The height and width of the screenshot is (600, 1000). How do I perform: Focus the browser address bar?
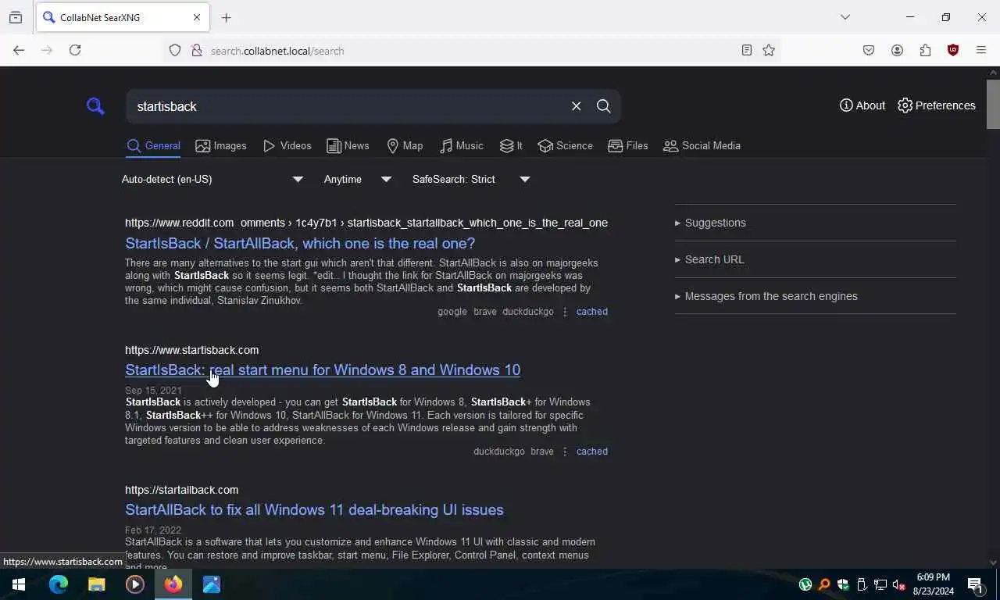[x=469, y=51]
